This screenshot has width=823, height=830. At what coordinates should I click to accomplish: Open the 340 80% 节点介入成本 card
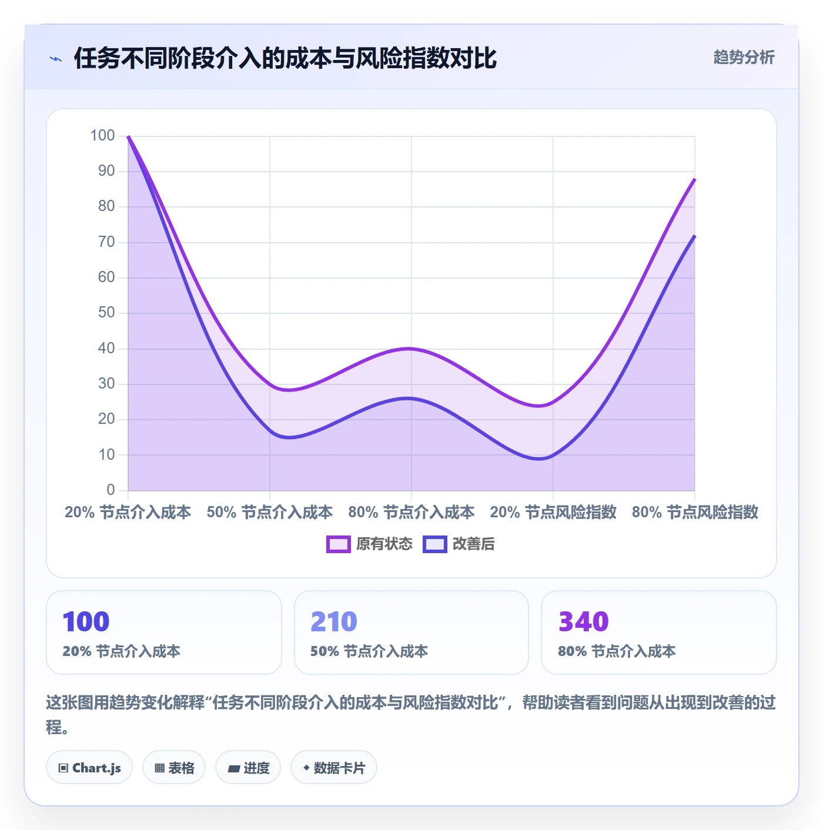coord(659,632)
